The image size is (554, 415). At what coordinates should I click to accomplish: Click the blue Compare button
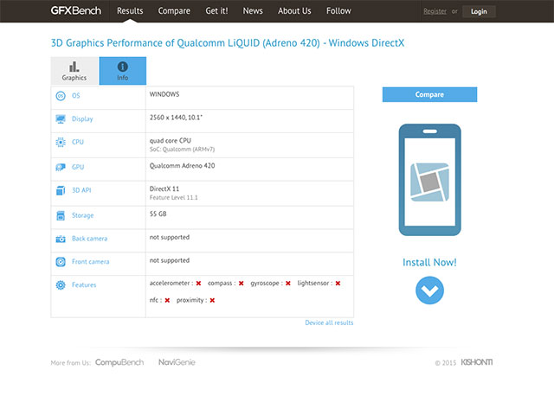point(429,94)
